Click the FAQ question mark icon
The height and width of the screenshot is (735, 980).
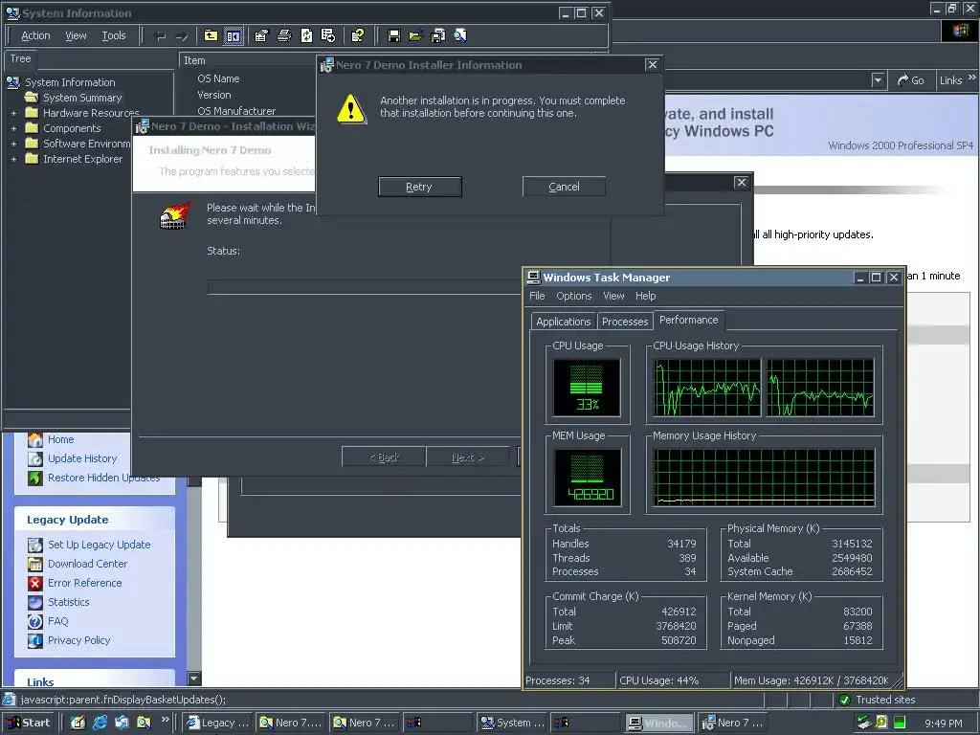tap(35, 621)
